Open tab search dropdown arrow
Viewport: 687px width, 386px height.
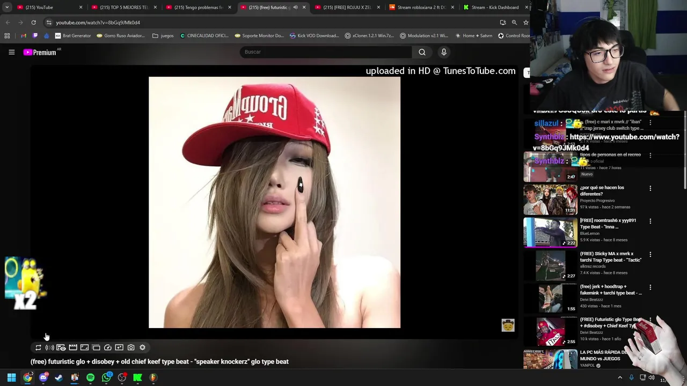tap(6, 8)
